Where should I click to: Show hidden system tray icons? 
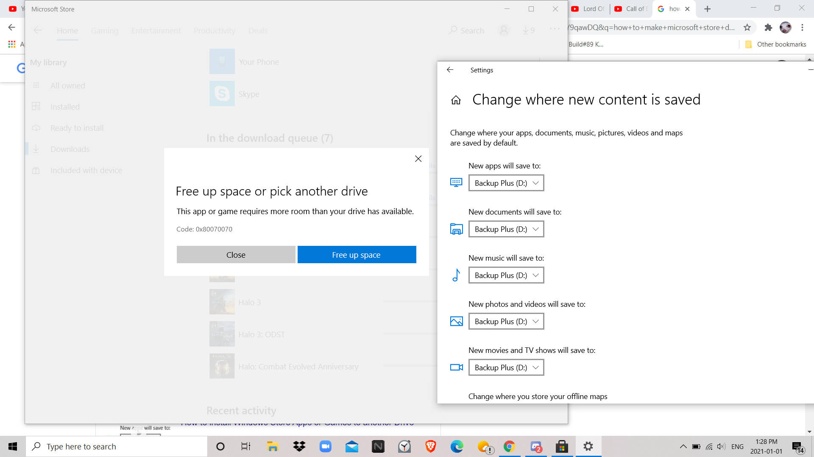683,446
